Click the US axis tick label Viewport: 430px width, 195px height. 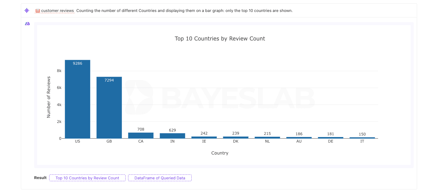[x=77, y=141]
